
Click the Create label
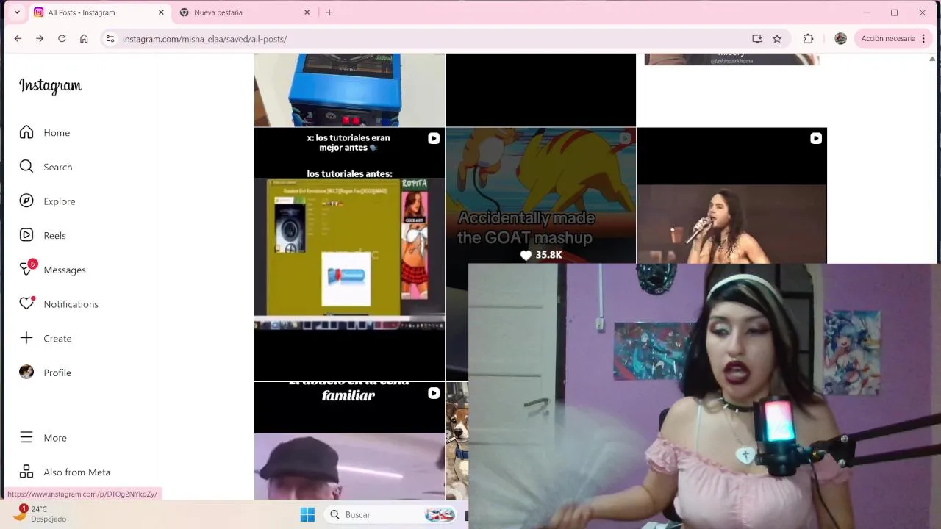[x=57, y=339]
